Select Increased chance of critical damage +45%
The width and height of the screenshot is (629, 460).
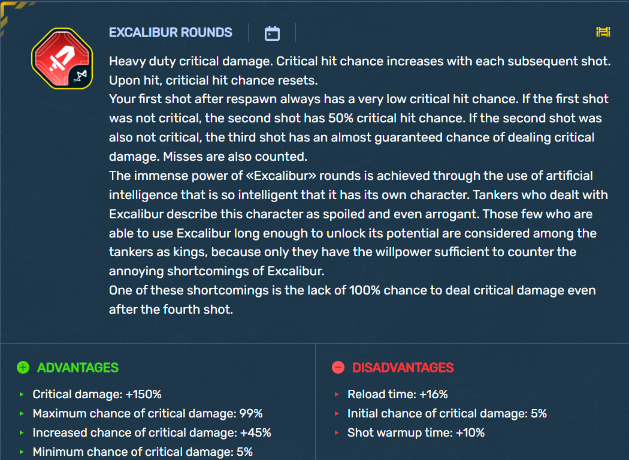(x=152, y=432)
